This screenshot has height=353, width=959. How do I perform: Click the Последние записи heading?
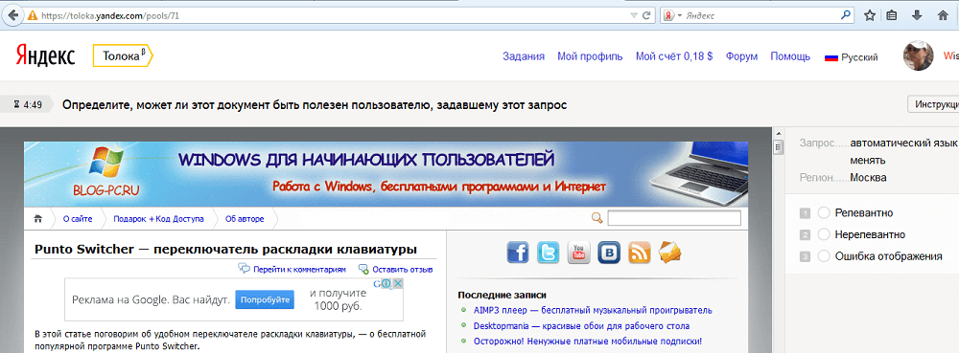[x=503, y=295]
